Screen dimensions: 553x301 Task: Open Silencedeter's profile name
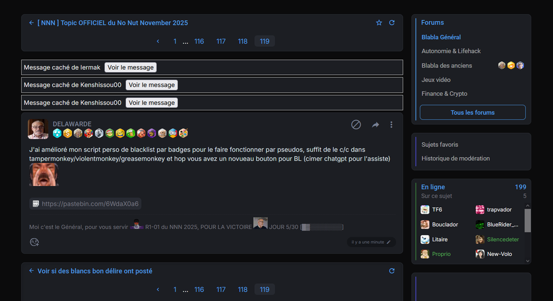point(503,240)
